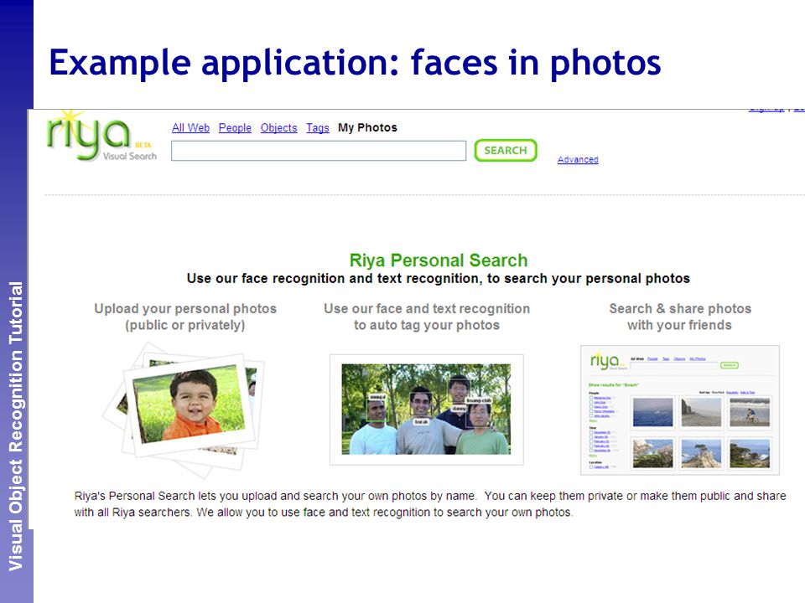Open the All Web tab
This screenshot has width=805, height=603.
pos(190,127)
